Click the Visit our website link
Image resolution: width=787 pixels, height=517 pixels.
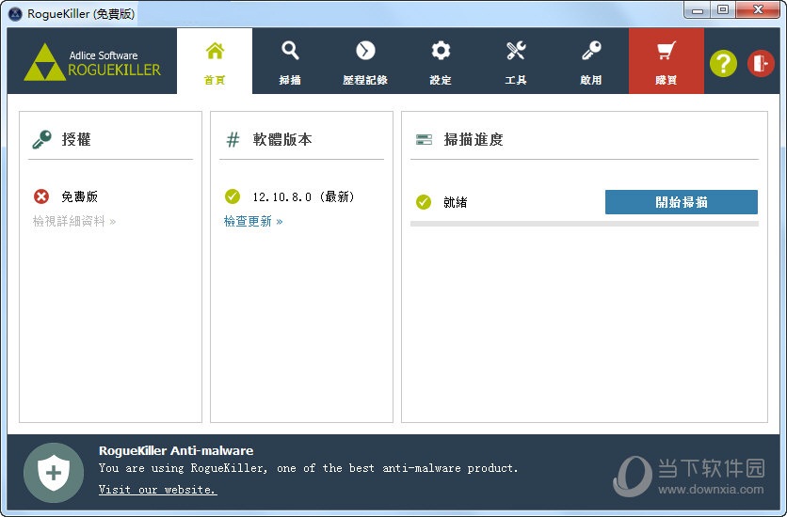pyautogui.click(x=157, y=490)
